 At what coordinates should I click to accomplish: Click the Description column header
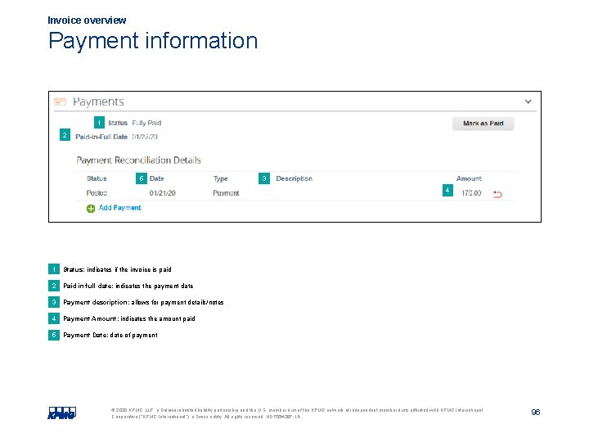tap(294, 178)
